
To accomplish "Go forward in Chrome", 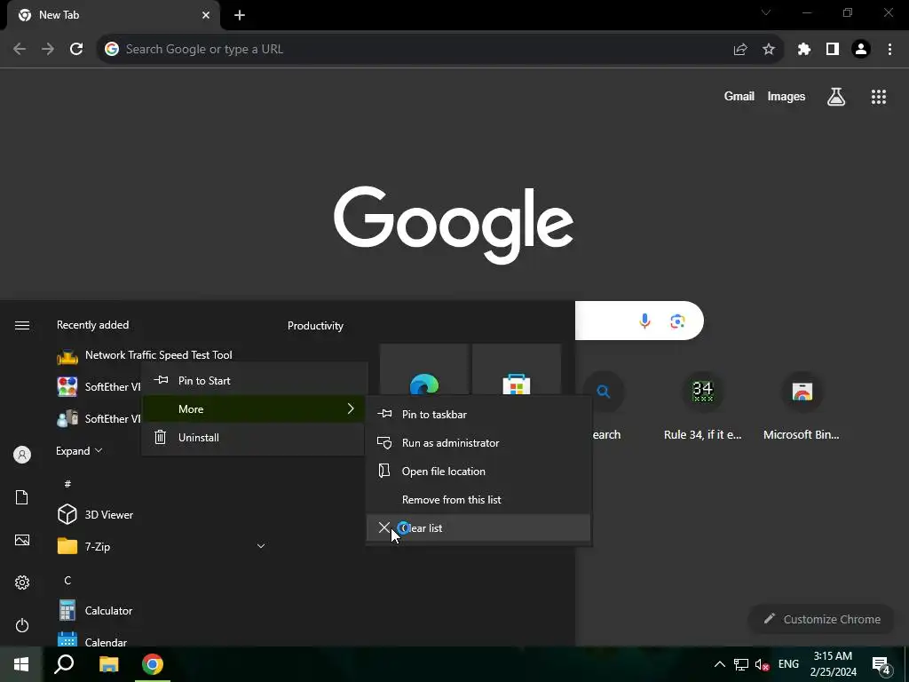I will (x=48, y=50).
